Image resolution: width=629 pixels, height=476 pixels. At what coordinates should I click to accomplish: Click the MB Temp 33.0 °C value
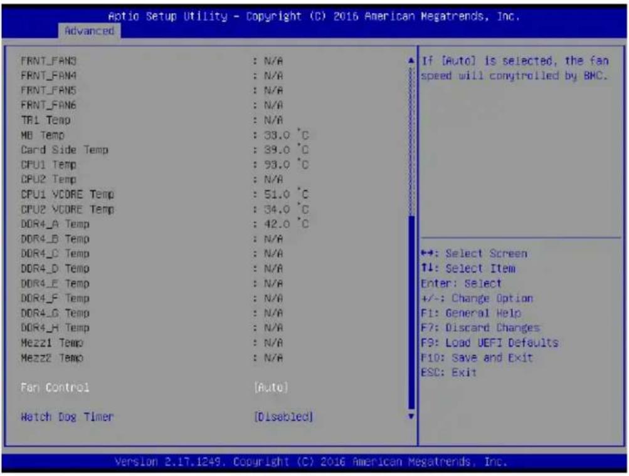coord(287,135)
